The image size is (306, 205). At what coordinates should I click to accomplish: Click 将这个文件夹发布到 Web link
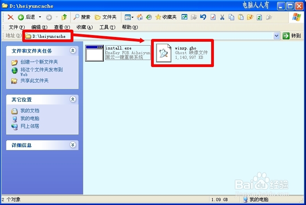41,72
